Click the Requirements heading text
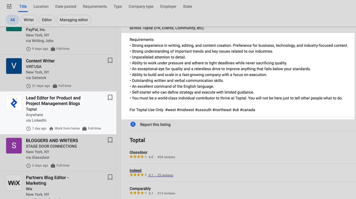This screenshot has height=199, width=356. click(141, 39)
